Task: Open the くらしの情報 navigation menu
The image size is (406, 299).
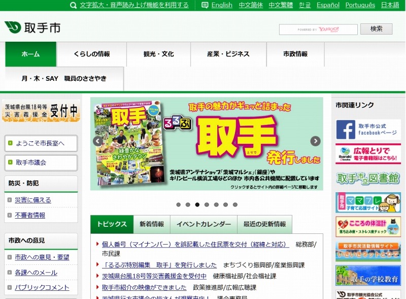Action: pos(91,54)
